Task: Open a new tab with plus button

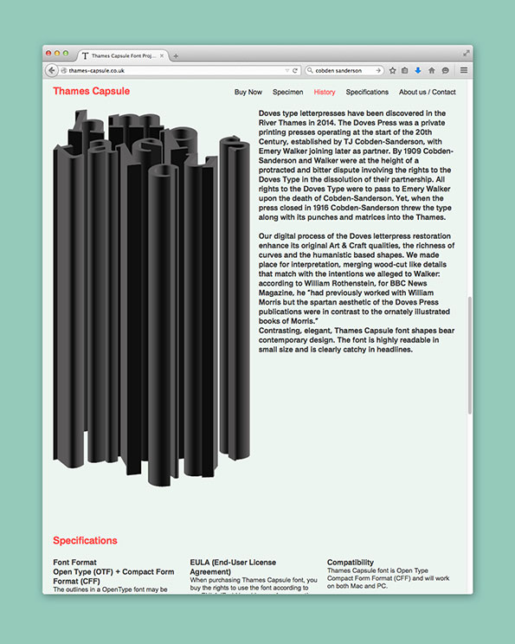Action: 176,56
